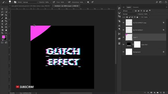The height and width of the screenshot is (94, 168).
Task: Hide the GLITCH EFFECT layer
Action: 123,30
